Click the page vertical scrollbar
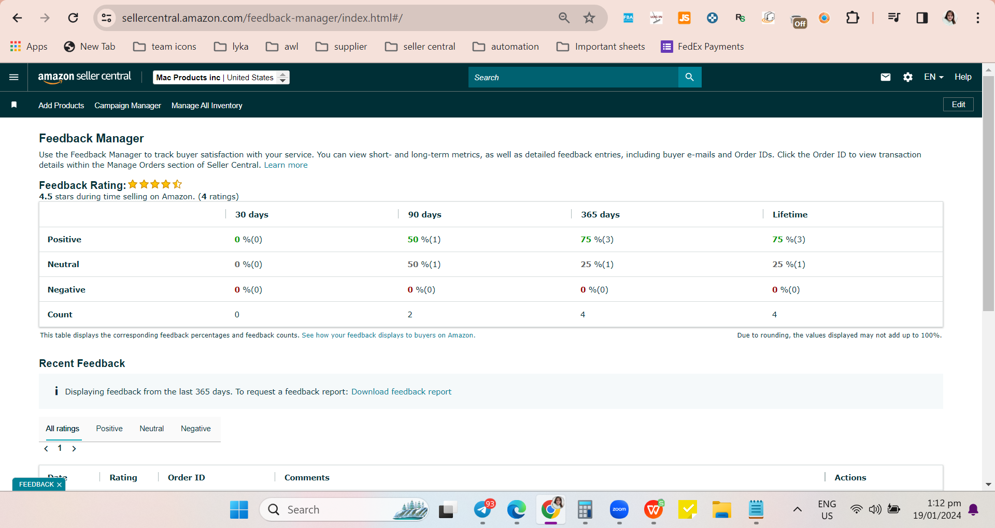This screenshot has height=528, width=995. tap(988, 194)
